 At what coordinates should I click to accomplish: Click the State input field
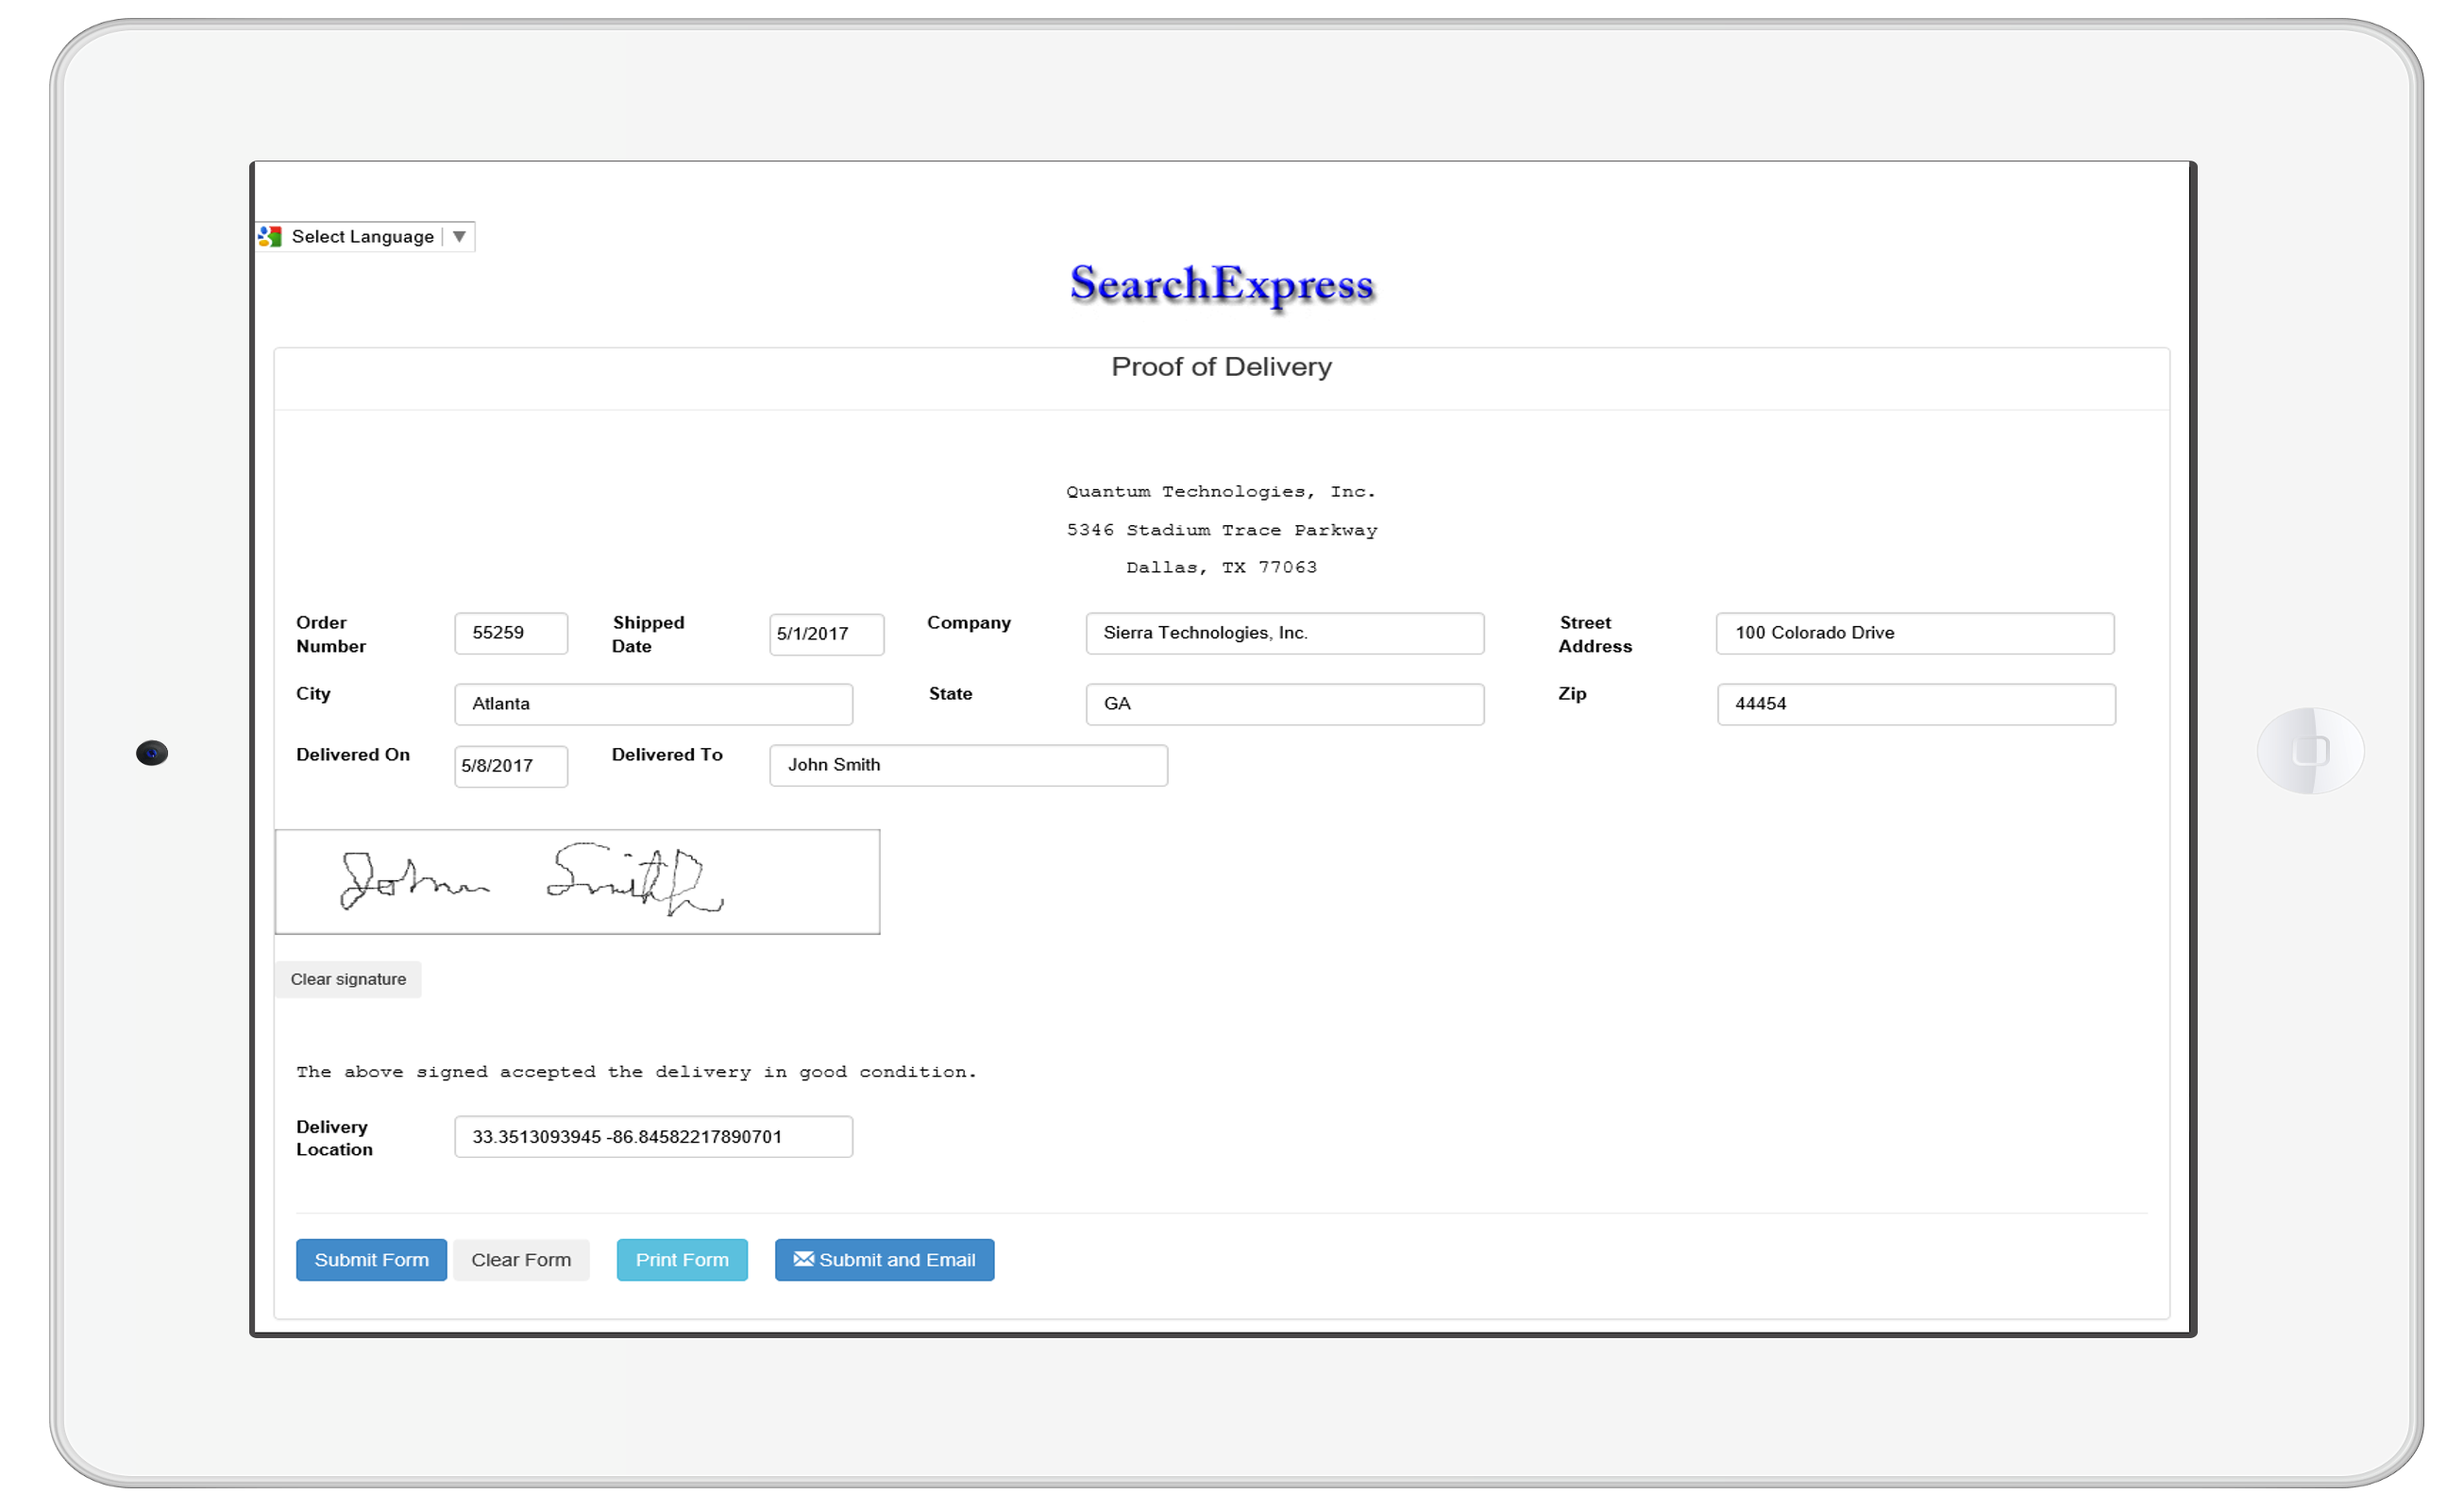click(1285, 705)
